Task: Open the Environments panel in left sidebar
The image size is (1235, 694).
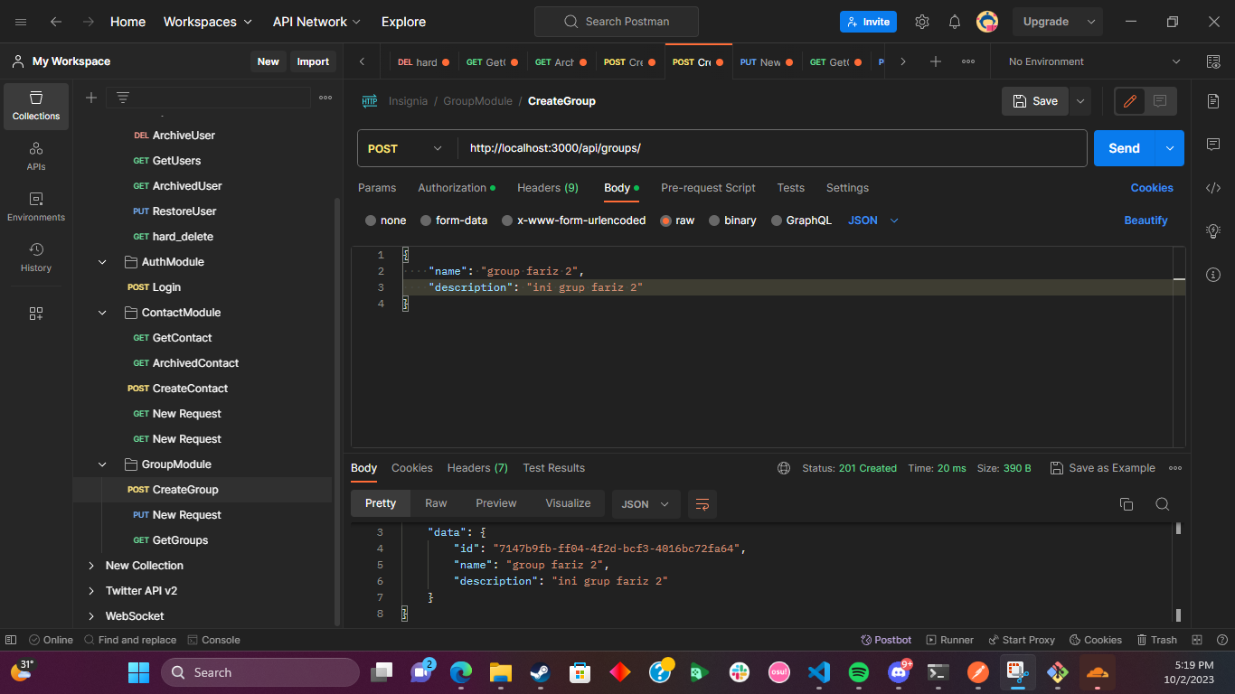Action: coord(35,208)
